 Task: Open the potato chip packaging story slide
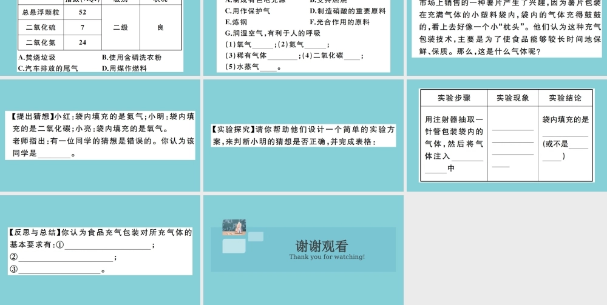tap(507, 38)
